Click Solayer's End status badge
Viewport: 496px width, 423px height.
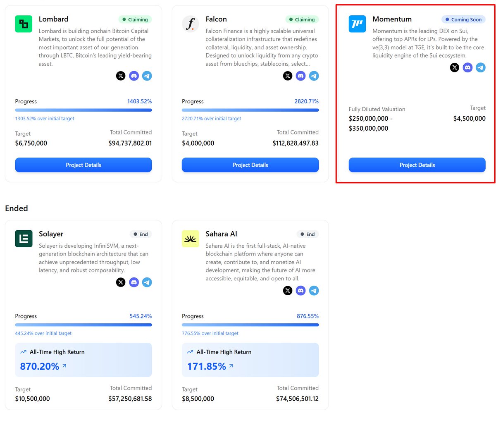pos(141,234)
